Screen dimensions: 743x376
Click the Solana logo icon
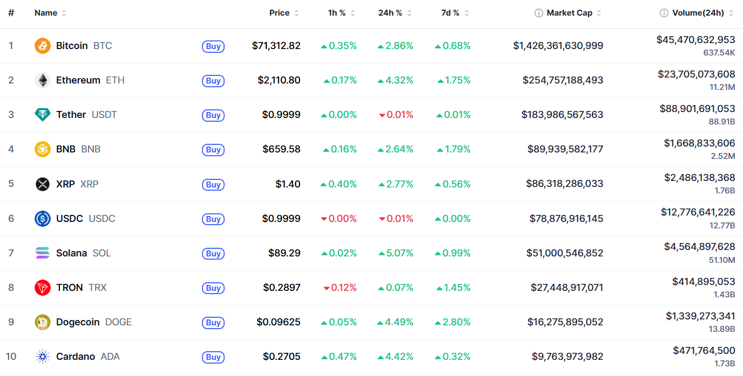(x=43, y=253)
